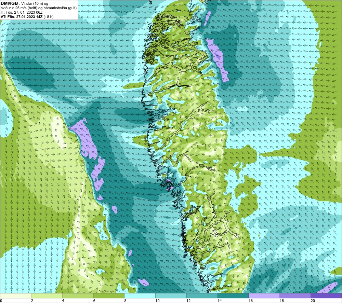This screenshot has height=303, width=342.
Task: Click the legend label 20
Action: [313, 301]
